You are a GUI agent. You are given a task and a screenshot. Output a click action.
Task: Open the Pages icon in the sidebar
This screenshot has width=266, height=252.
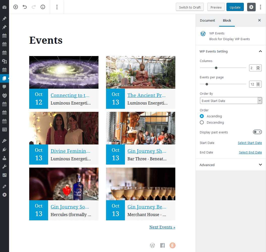pyautogui.click(x=5, y=78)
